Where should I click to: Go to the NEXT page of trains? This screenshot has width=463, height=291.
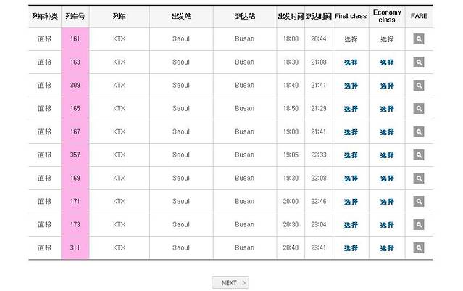(230, 283)
